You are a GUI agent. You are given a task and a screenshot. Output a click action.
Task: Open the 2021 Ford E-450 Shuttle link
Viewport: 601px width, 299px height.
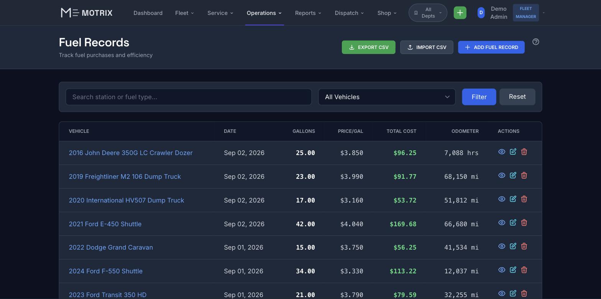(x=105, y=224)
